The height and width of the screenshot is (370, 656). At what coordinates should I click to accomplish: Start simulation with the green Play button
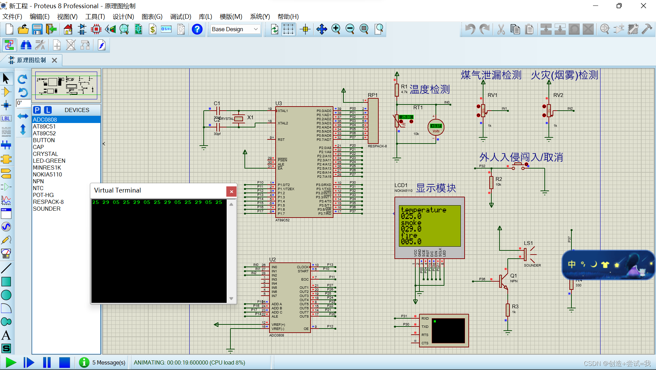point(11,362)
